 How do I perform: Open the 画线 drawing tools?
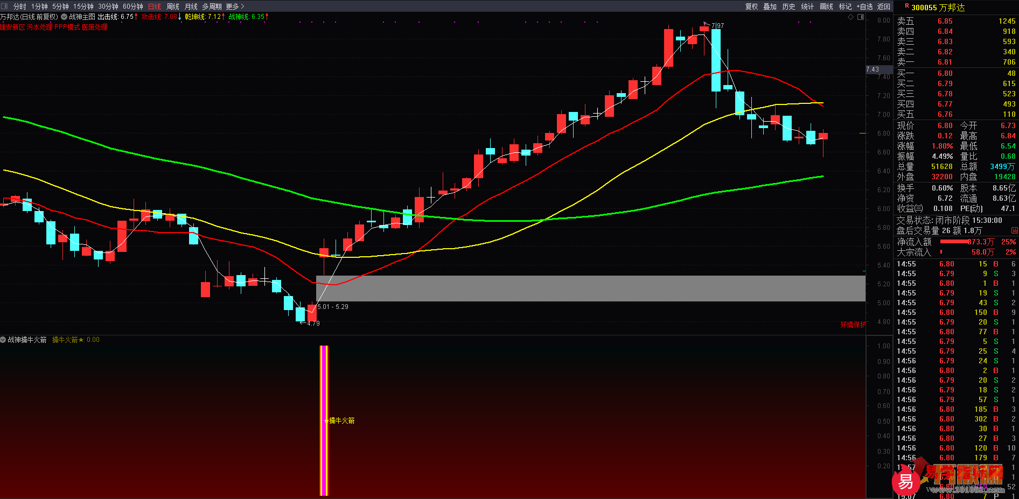point(826,6)
